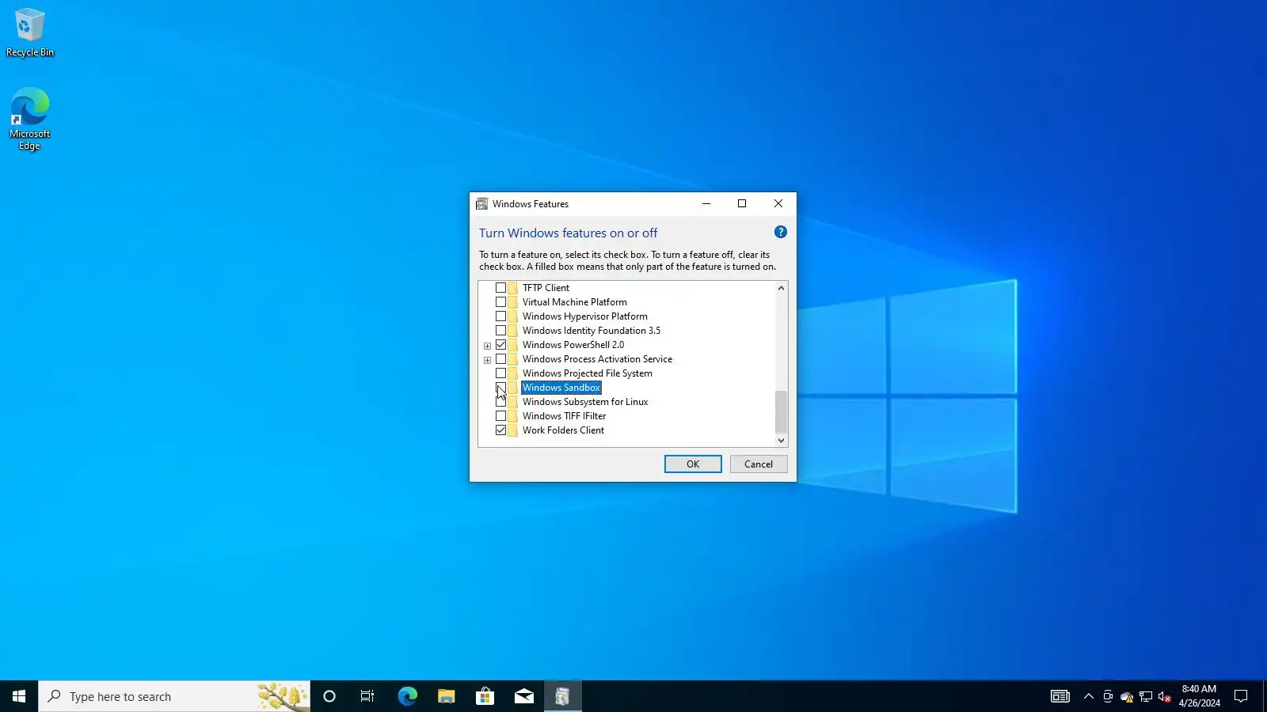1267x712 pixels.
Task: Select the Work Folders Client label
Action: [563, 430]
